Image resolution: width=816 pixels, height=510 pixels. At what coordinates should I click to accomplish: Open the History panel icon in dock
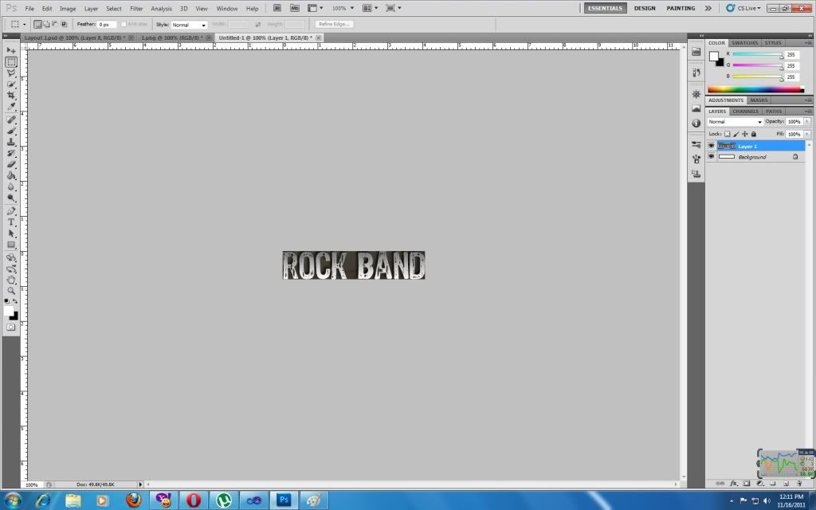[x=696, y=73]
